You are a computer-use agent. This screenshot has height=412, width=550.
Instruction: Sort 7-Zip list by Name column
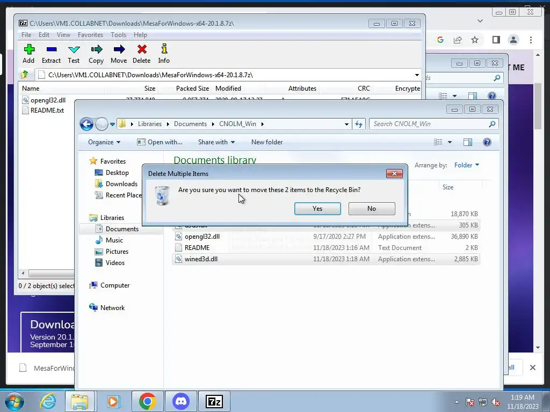click(x=61, y=89)
